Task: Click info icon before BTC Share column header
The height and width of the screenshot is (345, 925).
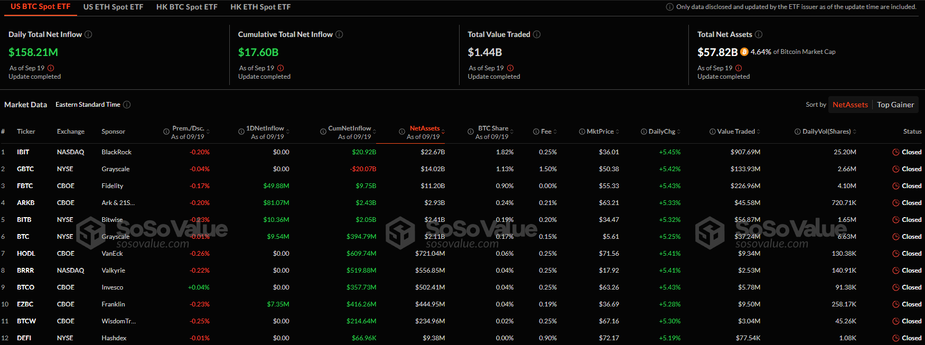Action: 471,132
